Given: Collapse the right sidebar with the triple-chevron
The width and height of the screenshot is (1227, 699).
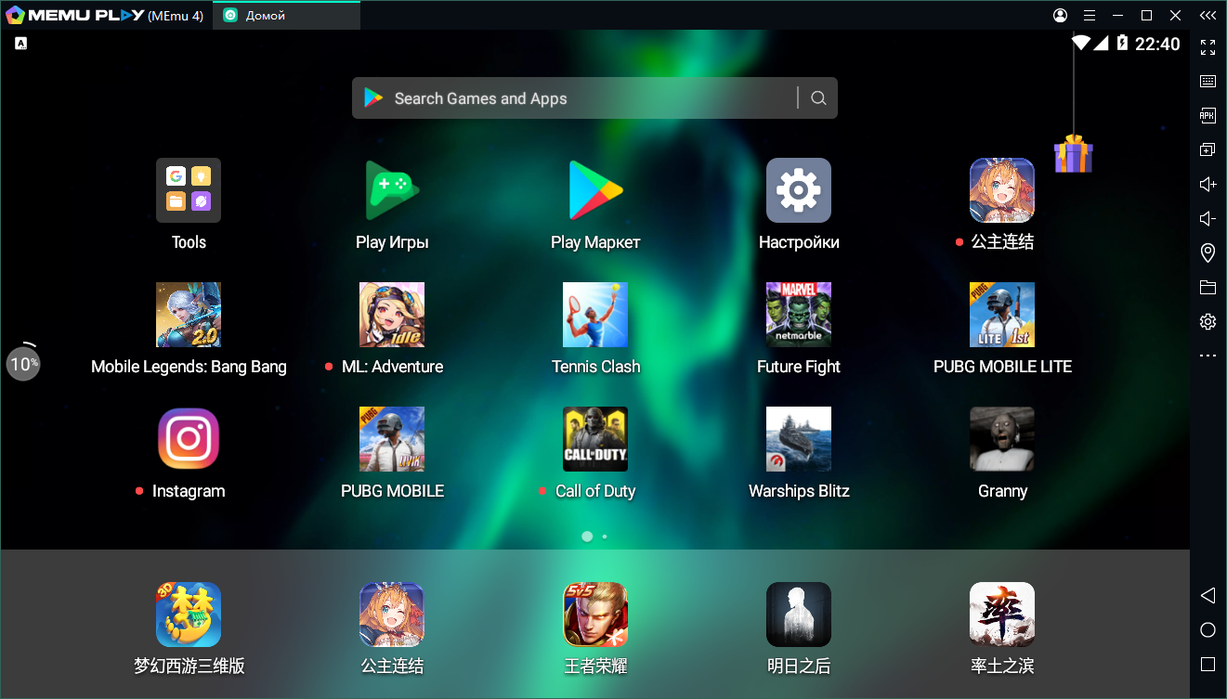Looking at the screenshot, I should [x=1207, y=15].
